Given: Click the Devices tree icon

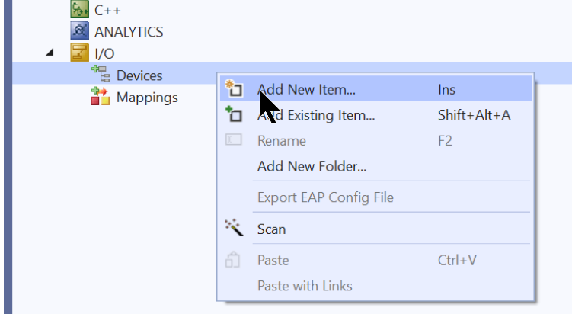Looking at the screenshot, I should [x=101, y=74].
